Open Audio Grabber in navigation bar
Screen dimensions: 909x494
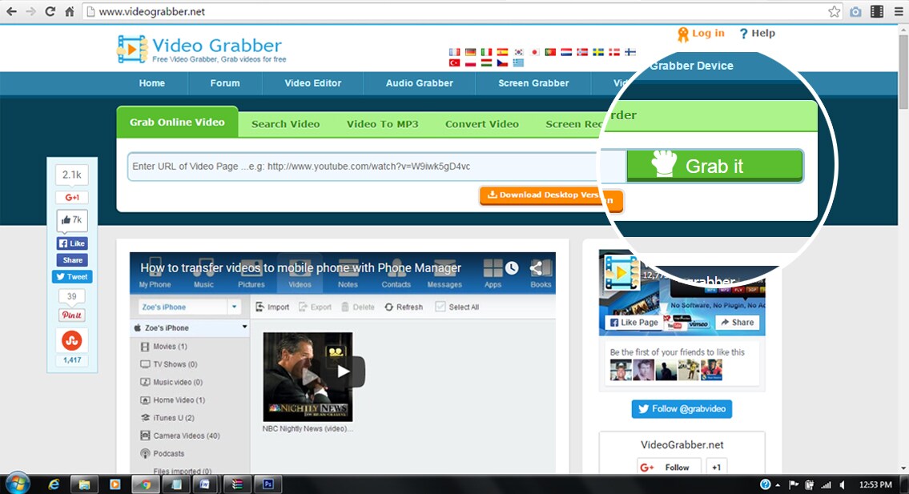point(420,83)
